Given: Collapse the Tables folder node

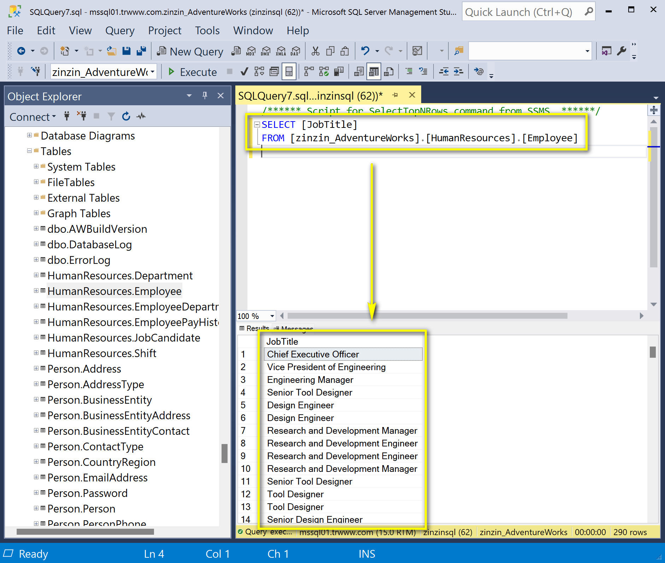Looking at the screenshot, I should click(29, 151).
